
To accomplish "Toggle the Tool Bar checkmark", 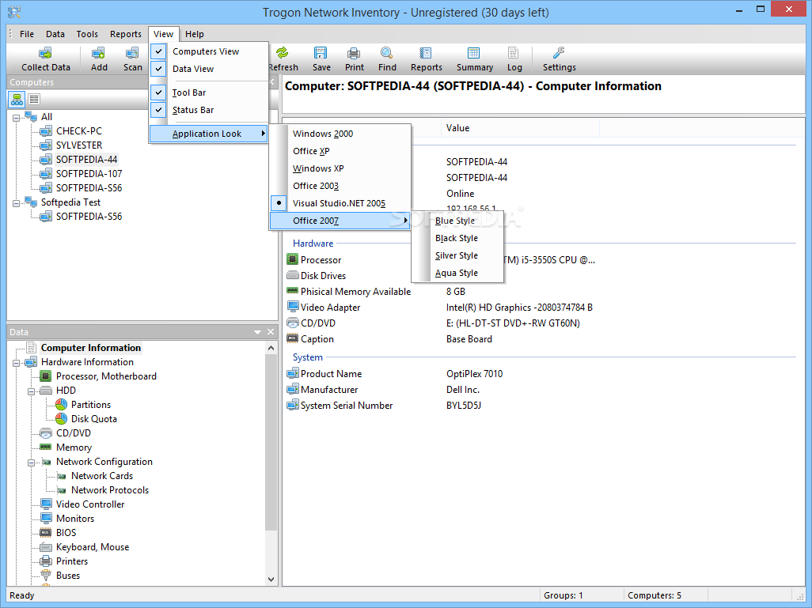I will 159,92.
